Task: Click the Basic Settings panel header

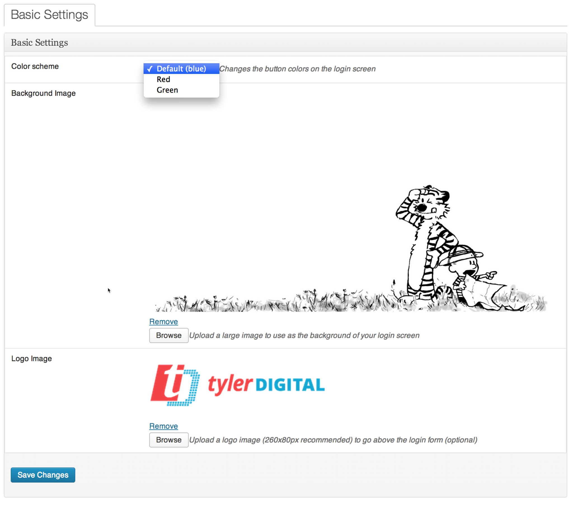Action: [39, 42]
